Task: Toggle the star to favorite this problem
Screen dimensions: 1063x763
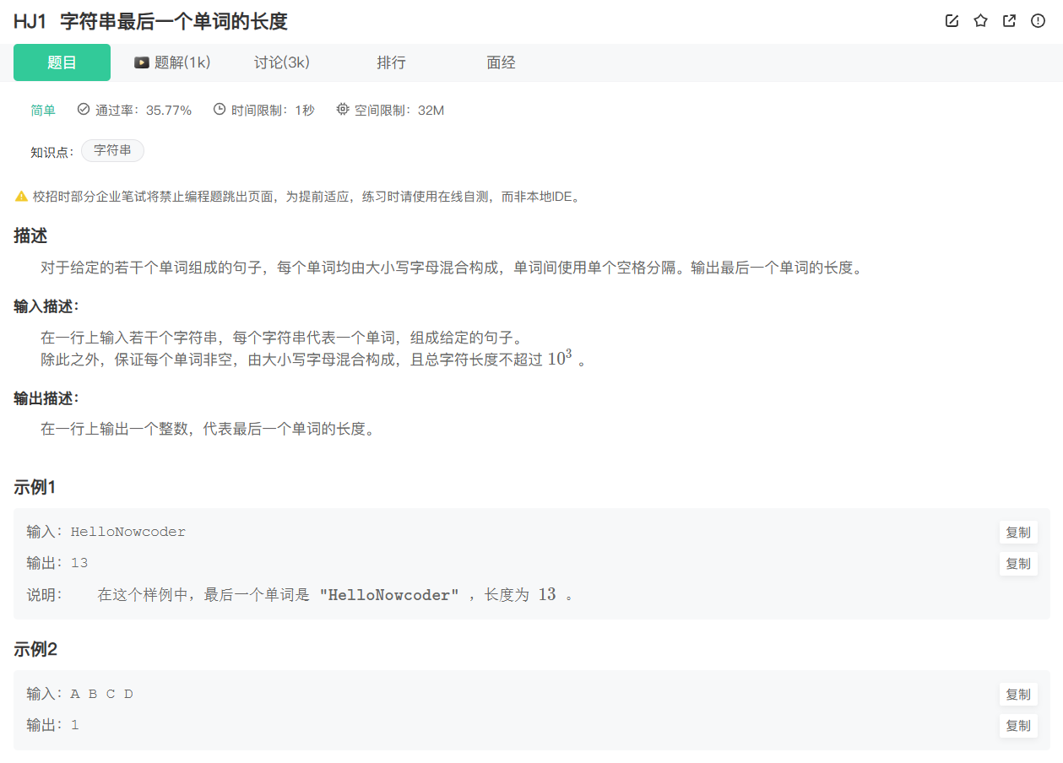Action: pos(980,20)
